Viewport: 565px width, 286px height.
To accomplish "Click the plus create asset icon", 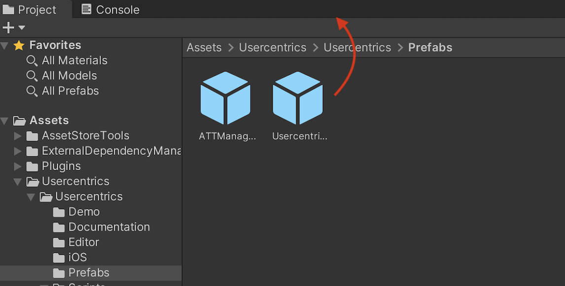I will tap(8, 28).
